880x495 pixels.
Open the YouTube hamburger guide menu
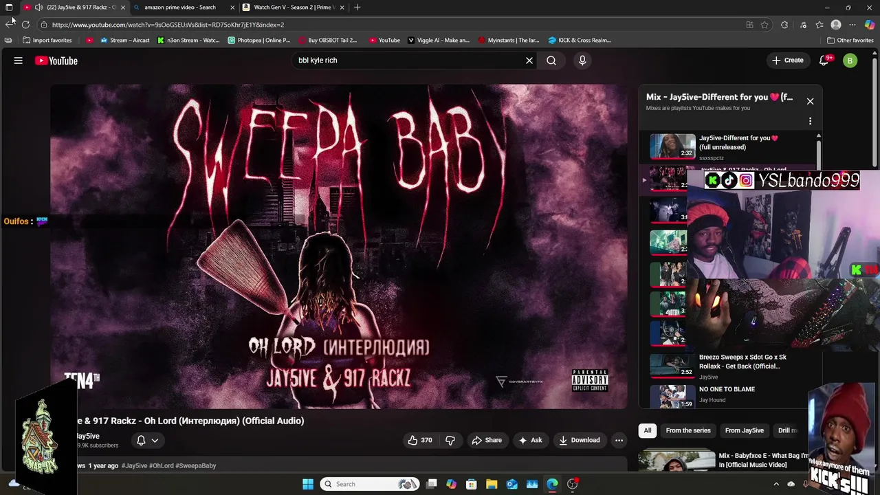coord(19,60)
